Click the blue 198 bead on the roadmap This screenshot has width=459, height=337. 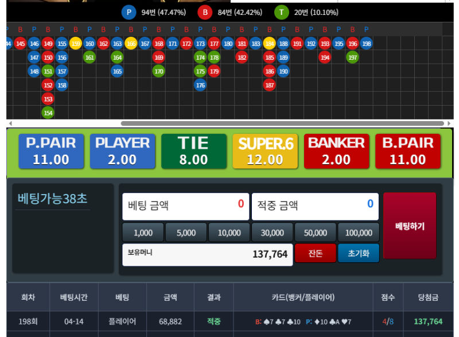click(x=367, y=44)
